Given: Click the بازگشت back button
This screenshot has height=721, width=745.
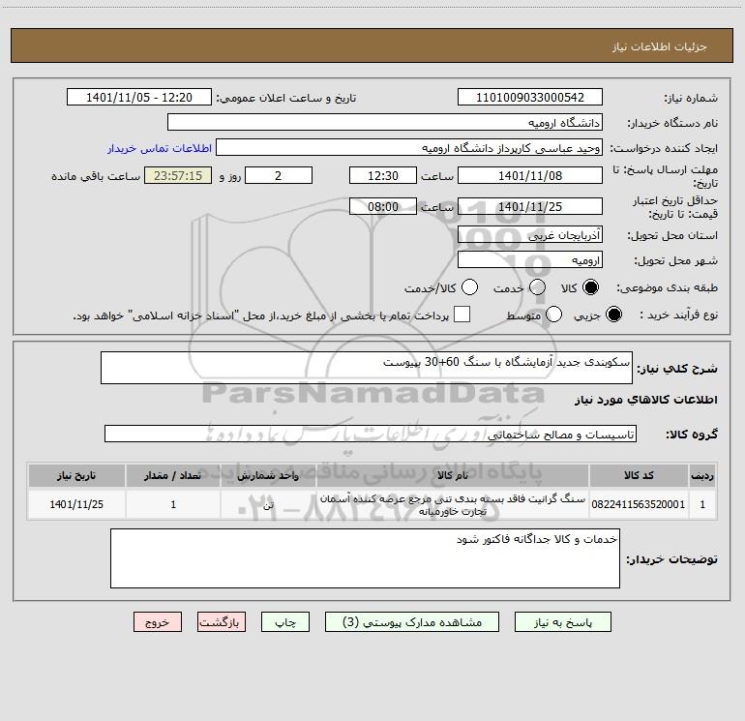Looking at the screenshot, I should [222, 622].
